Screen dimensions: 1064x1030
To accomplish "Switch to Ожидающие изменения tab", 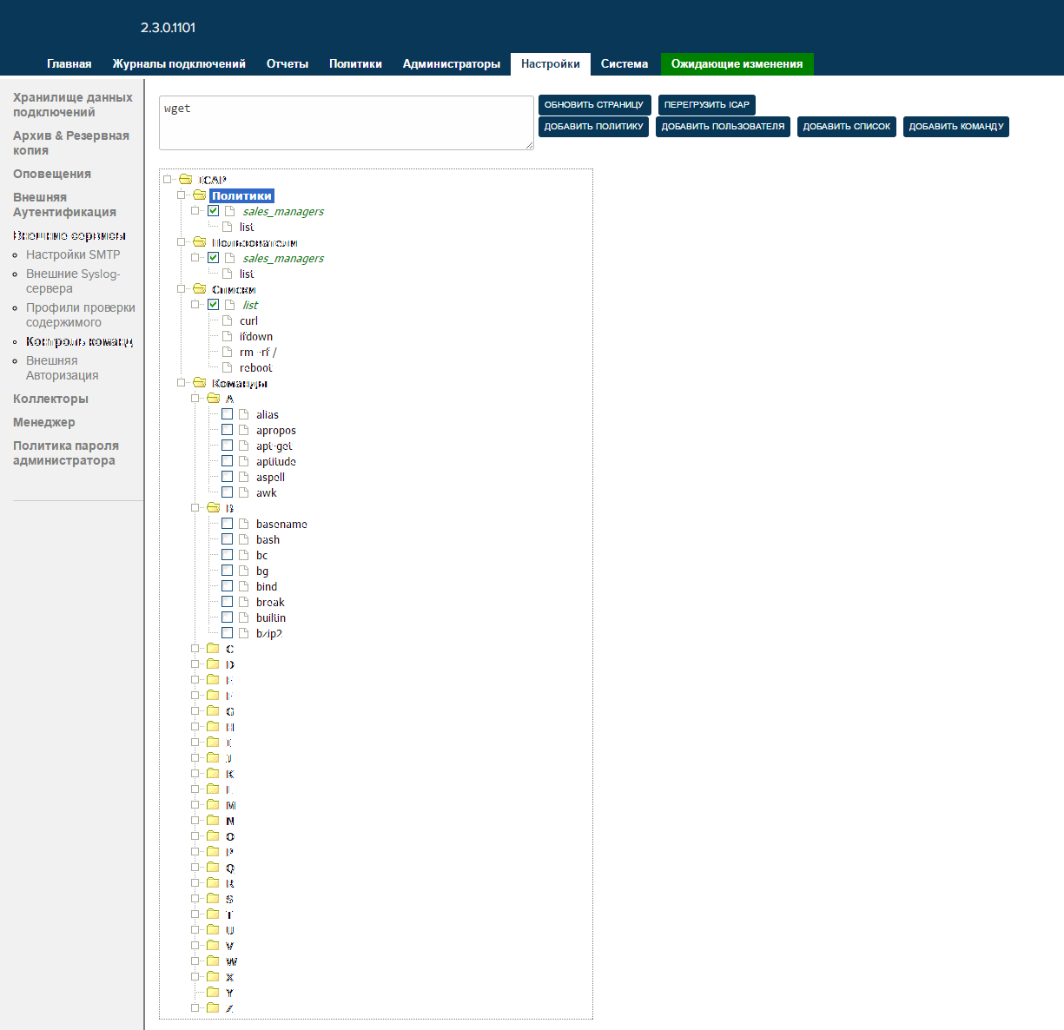I will [x=737, y=64].
